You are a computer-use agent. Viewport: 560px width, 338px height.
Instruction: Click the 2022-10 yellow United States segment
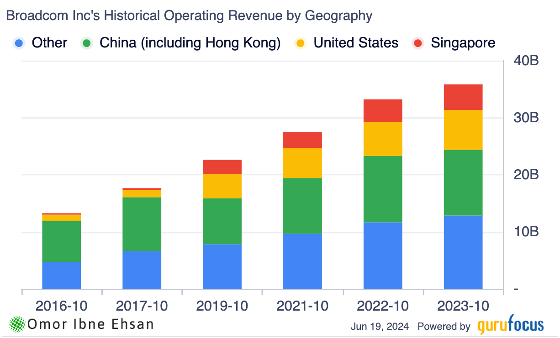tap(383, 139)
